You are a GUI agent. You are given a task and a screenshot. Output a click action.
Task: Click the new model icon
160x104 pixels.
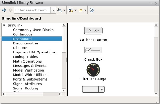click(71, 10)
